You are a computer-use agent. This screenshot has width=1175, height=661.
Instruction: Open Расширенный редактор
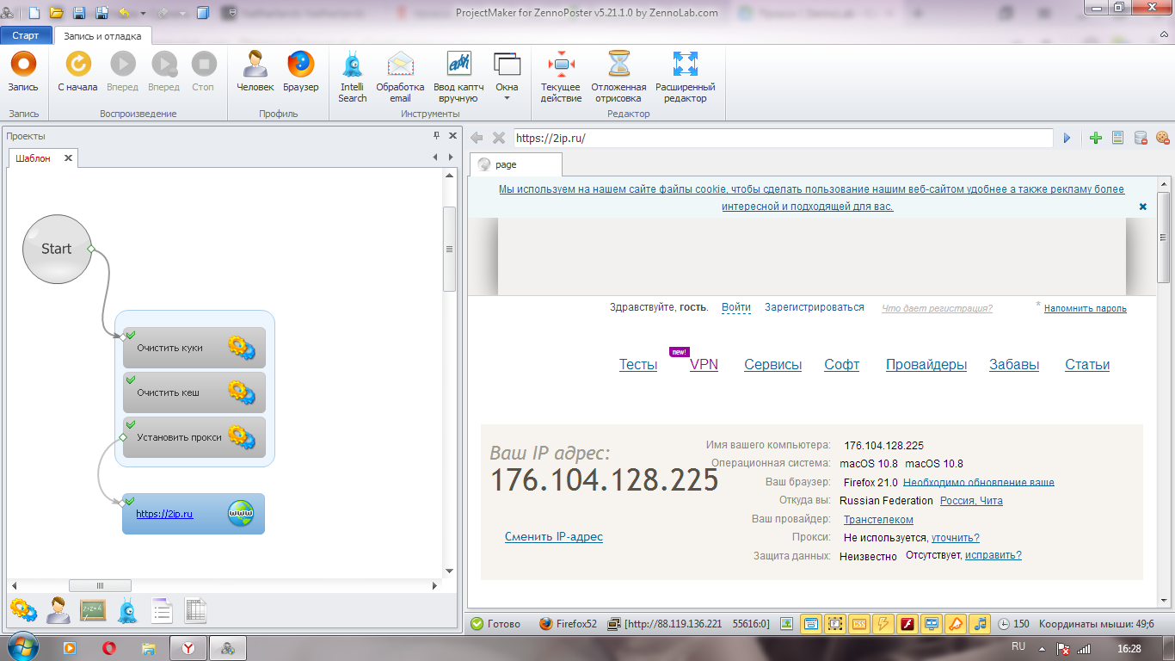pyautogui.click(x=685, y=77)
